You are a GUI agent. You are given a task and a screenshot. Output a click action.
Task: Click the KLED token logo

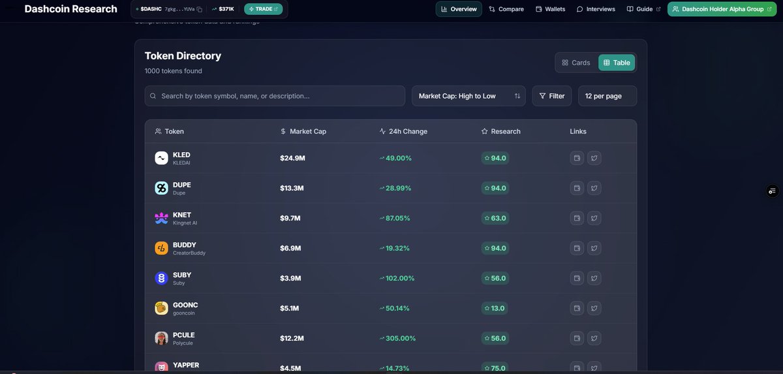pos(161,158)
